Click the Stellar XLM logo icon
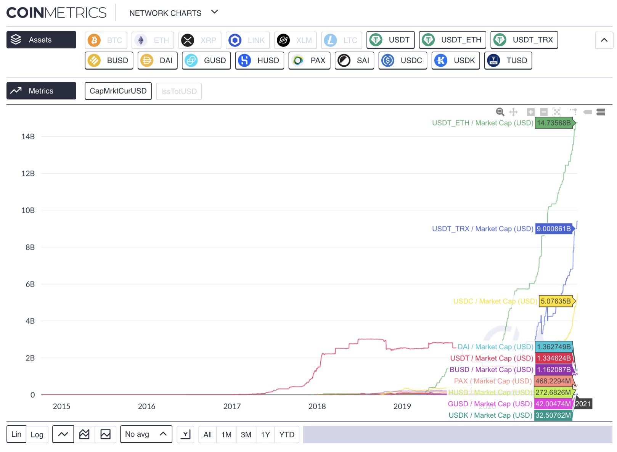 click(x=283, y=40)
